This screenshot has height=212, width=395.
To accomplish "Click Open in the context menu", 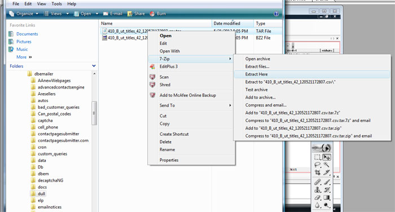I will tap(191, 36).
